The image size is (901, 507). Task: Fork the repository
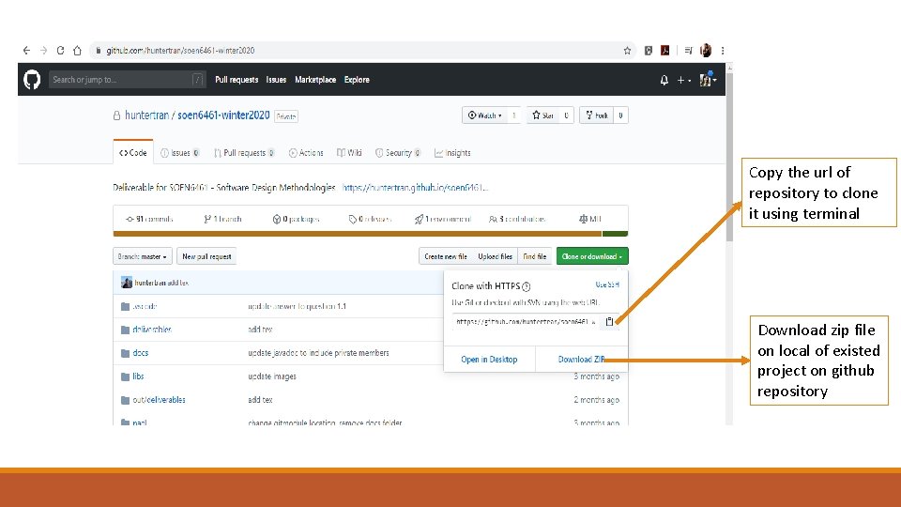(x=597, y=115)
